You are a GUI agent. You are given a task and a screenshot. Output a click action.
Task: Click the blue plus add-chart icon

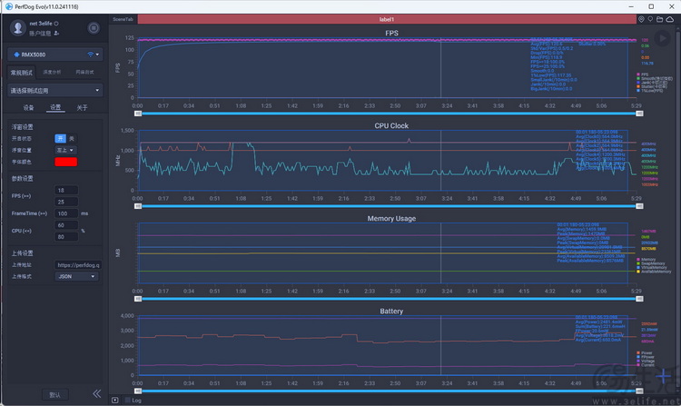(664, 376)
